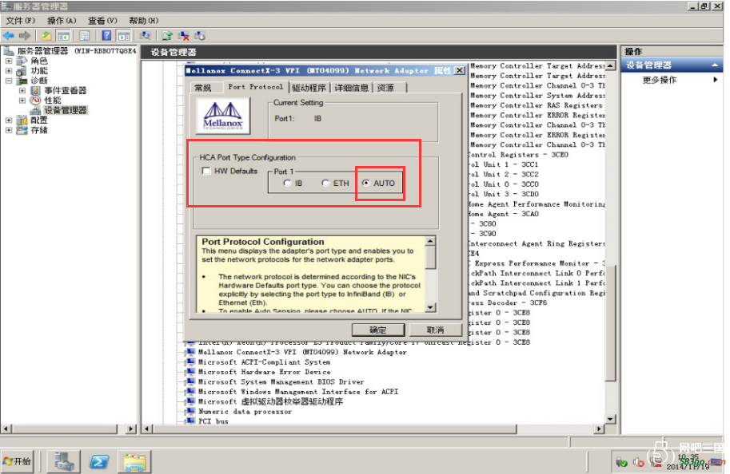
Task: Click the help text scrollbar thumb
Action: 430,257
